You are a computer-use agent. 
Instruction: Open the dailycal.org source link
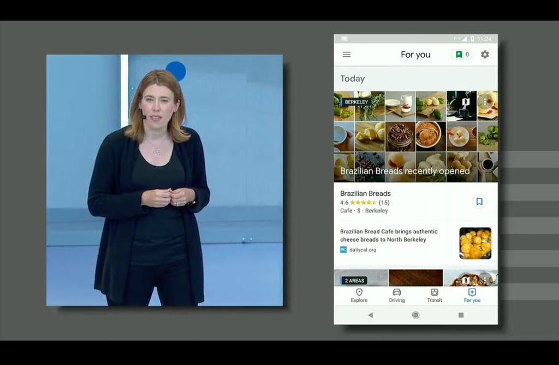click(x=358, y=250)
